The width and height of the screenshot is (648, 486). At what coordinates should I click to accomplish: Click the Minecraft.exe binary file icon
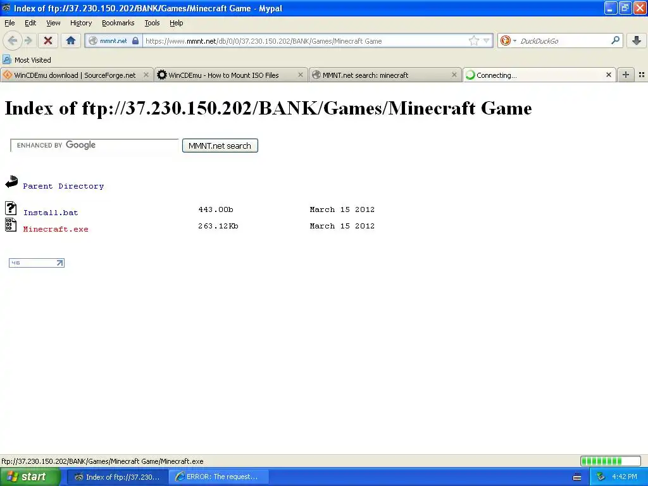[11, 225]
